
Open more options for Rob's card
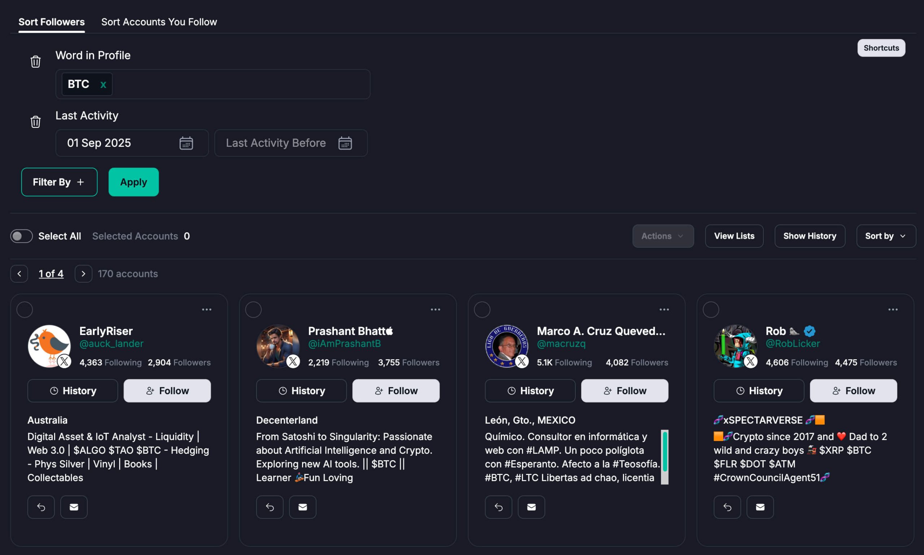[893, 310]
